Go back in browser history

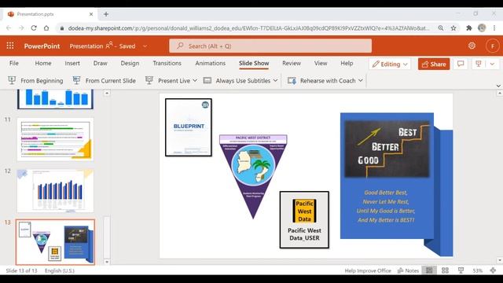tap(9, 28)
